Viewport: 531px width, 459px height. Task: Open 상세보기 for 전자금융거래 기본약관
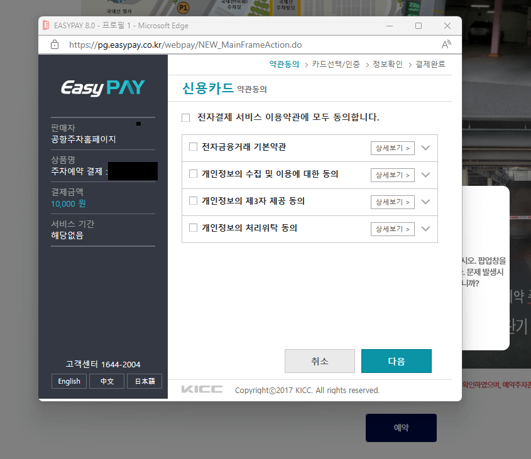click(x=393, y=148)
